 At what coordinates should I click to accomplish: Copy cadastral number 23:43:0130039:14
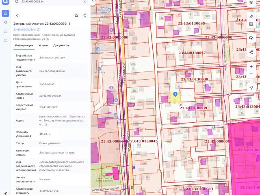point(38,30)
